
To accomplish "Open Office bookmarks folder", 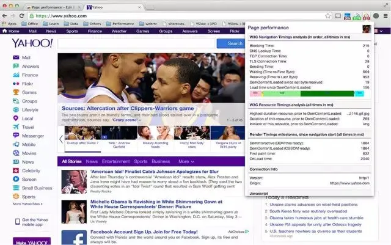I will 30,24.
